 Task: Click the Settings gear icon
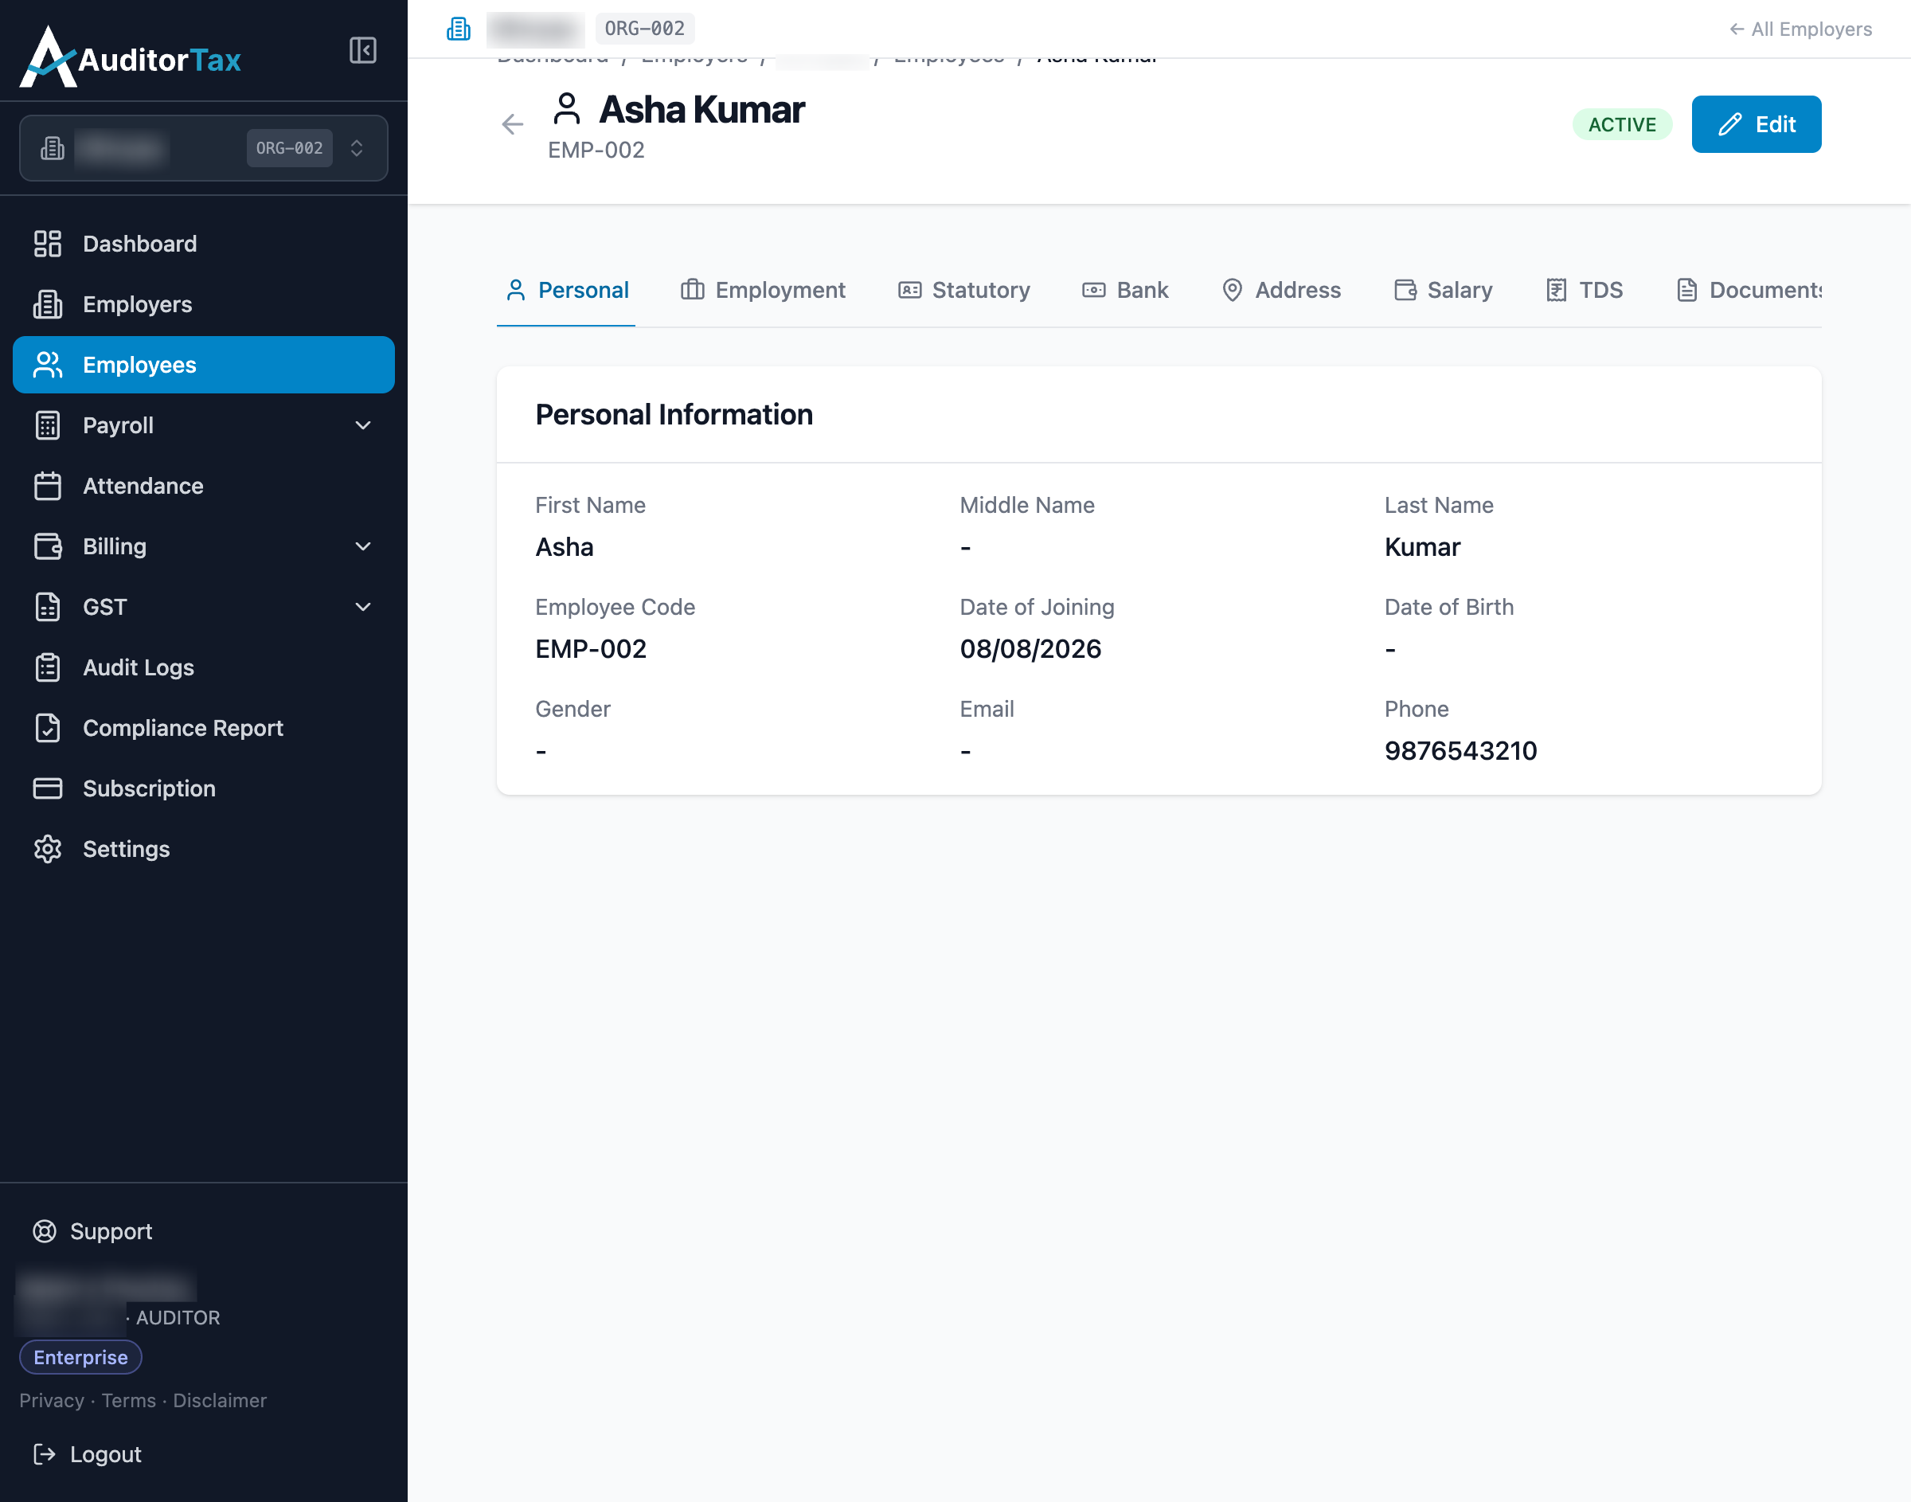pos(48,850)
